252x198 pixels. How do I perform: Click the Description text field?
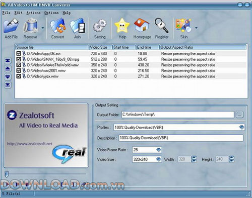(181, 138)
